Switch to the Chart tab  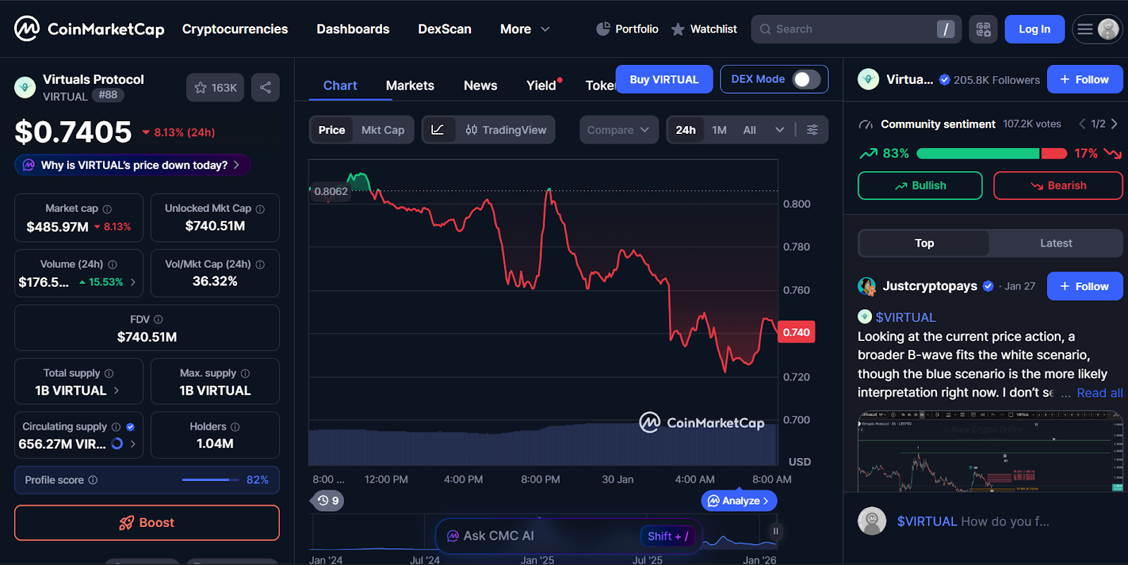pyautogui.click(x=340, y=85)
